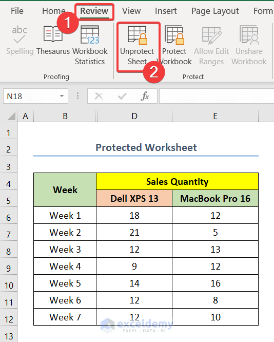Image resolution: width=274 pixels, height=342 pixels.
Task: Open Workbook Statistics
Action: click(x=90, y=45)
